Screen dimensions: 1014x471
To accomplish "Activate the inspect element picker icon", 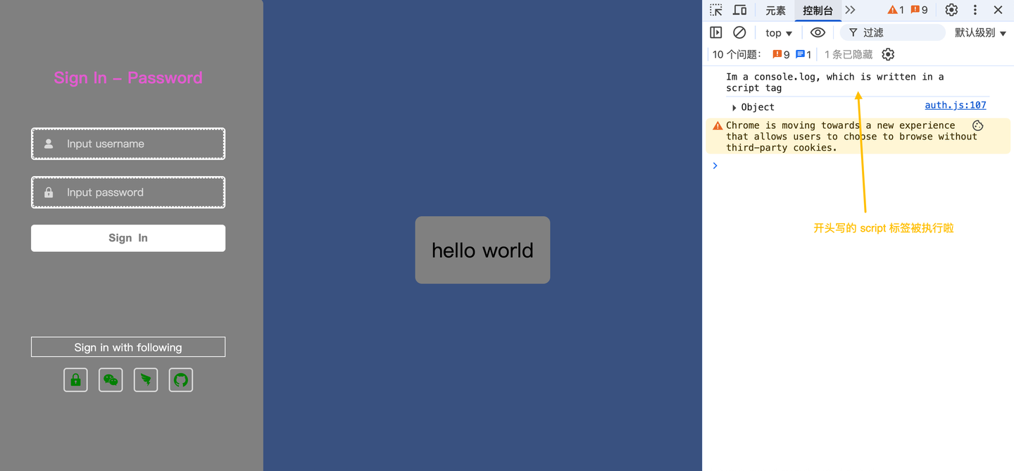I will click(716, 10).
